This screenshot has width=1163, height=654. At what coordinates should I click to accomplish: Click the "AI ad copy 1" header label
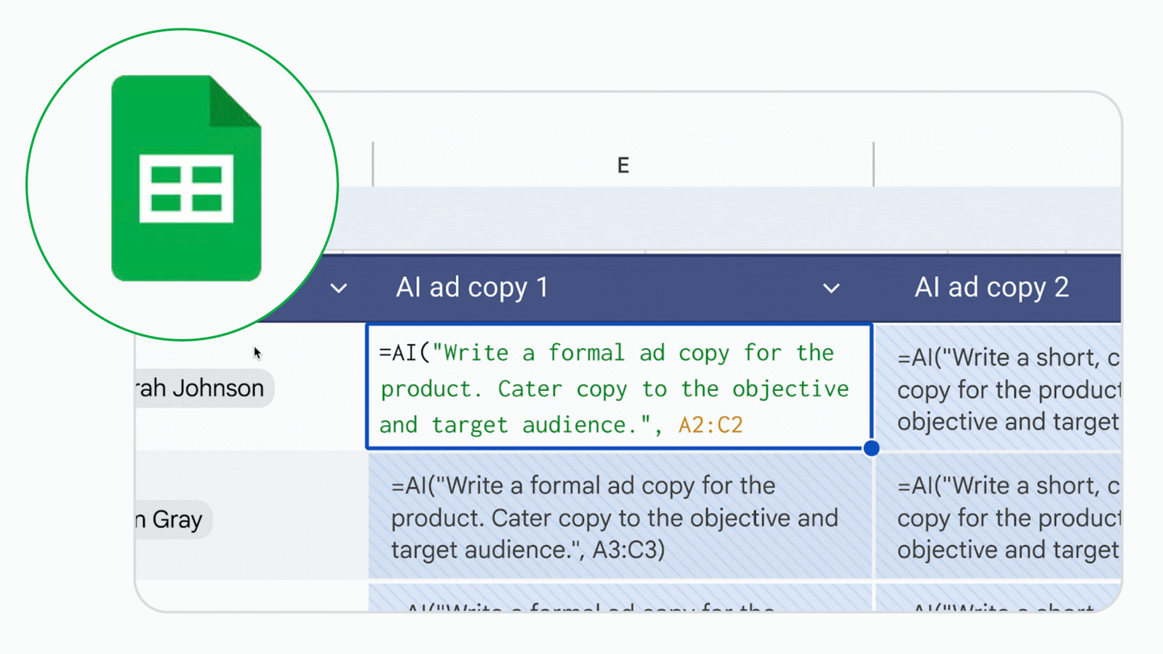click(472, 287)
